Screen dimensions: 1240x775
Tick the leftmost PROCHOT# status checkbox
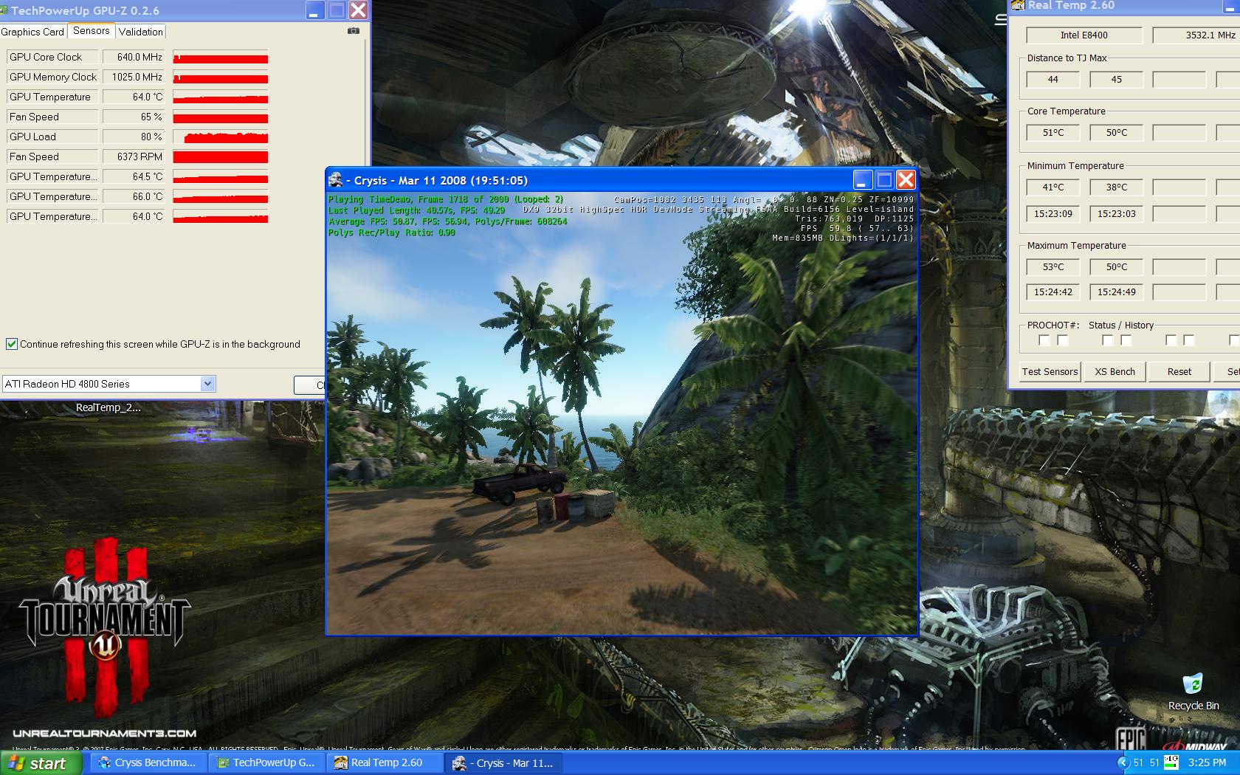tap(1044, 340)
